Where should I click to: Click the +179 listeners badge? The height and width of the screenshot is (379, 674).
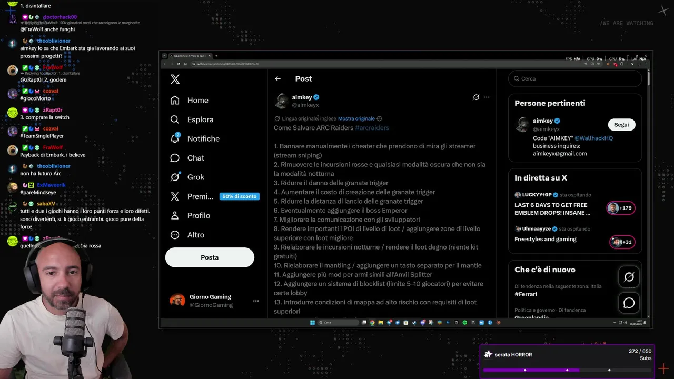[621, 208]
